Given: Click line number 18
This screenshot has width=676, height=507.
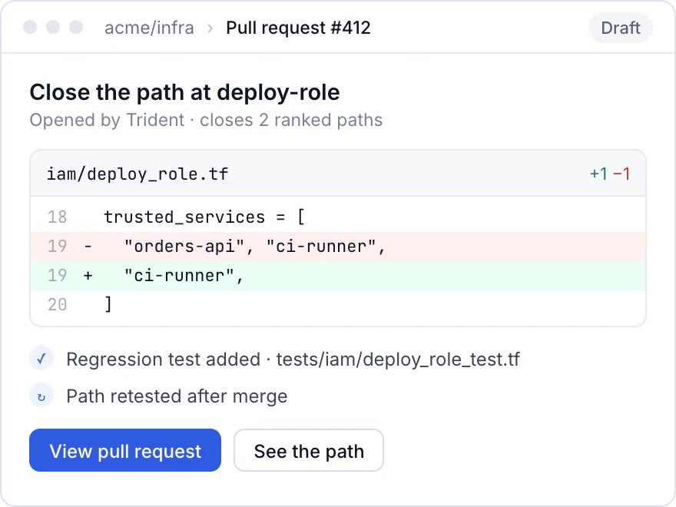Looking at the screenshot, I should click(x=58, y=217).
